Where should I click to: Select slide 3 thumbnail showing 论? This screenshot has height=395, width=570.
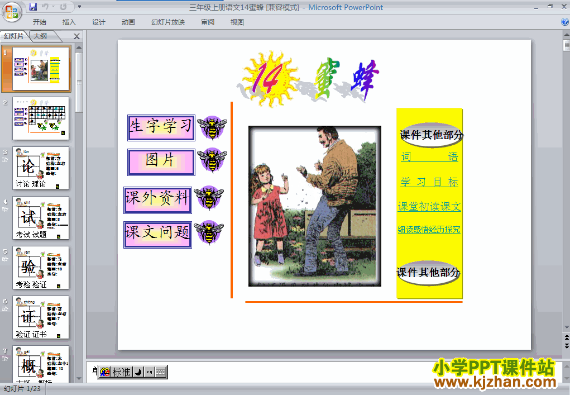pyautogui.click(x=41, y=168)
